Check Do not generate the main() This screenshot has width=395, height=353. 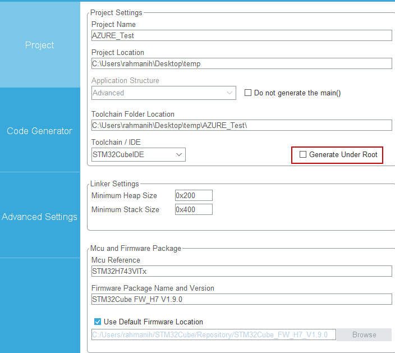[248, 93]
